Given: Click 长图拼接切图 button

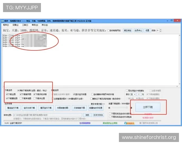Looking at the screenshot, I should [x=63, y=108].
